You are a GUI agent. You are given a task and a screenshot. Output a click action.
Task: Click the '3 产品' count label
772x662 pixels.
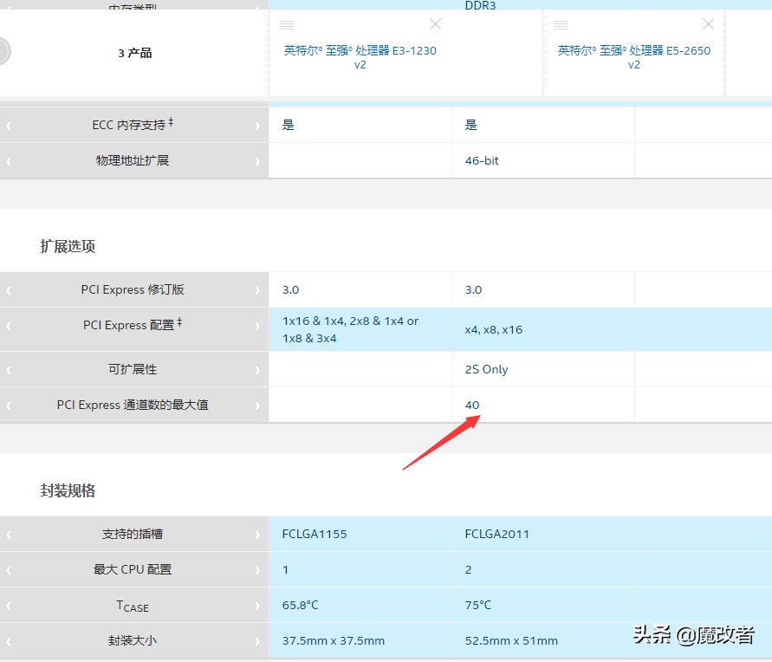(x=134, y=53)
